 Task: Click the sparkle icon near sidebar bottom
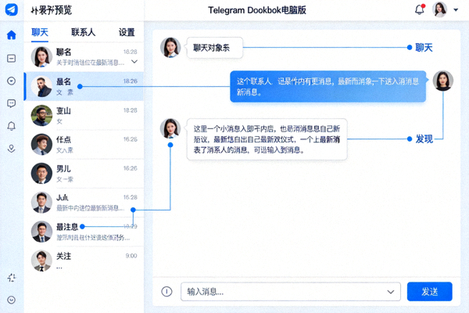(x=12, y=278)
